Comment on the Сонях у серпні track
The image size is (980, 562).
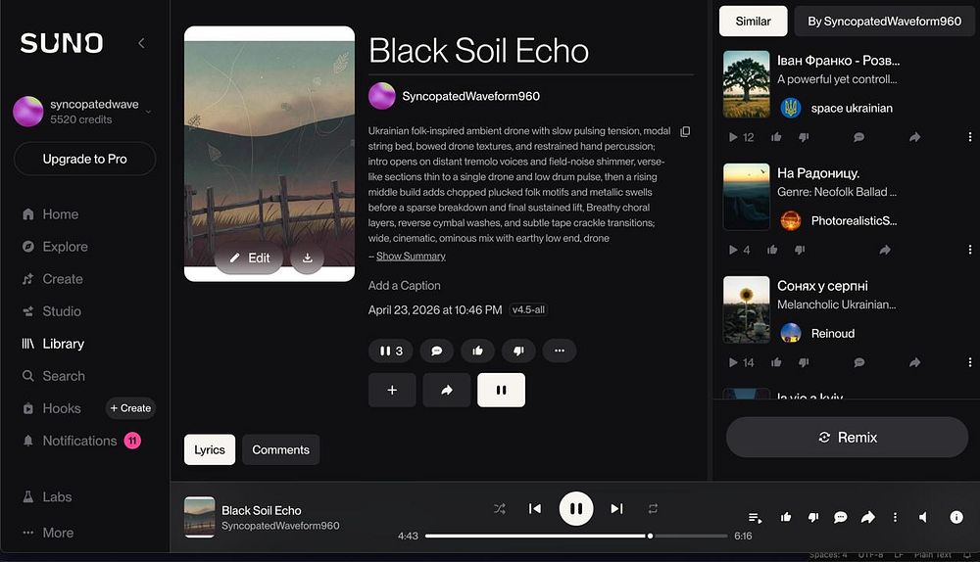(x=859, y=363)
